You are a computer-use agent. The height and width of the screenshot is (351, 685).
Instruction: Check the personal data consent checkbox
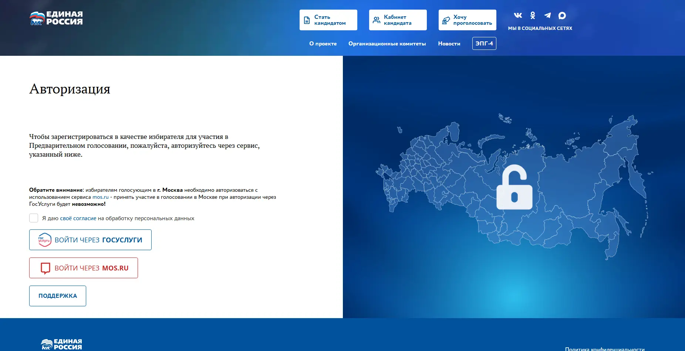coord(34,218)
